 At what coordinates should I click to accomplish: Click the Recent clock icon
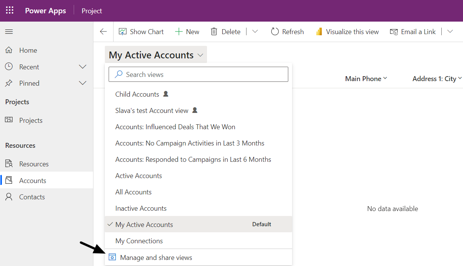9,67
